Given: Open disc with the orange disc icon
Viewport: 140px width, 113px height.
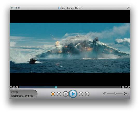Looking at the screenshot, I should click(x=53, y=94).
